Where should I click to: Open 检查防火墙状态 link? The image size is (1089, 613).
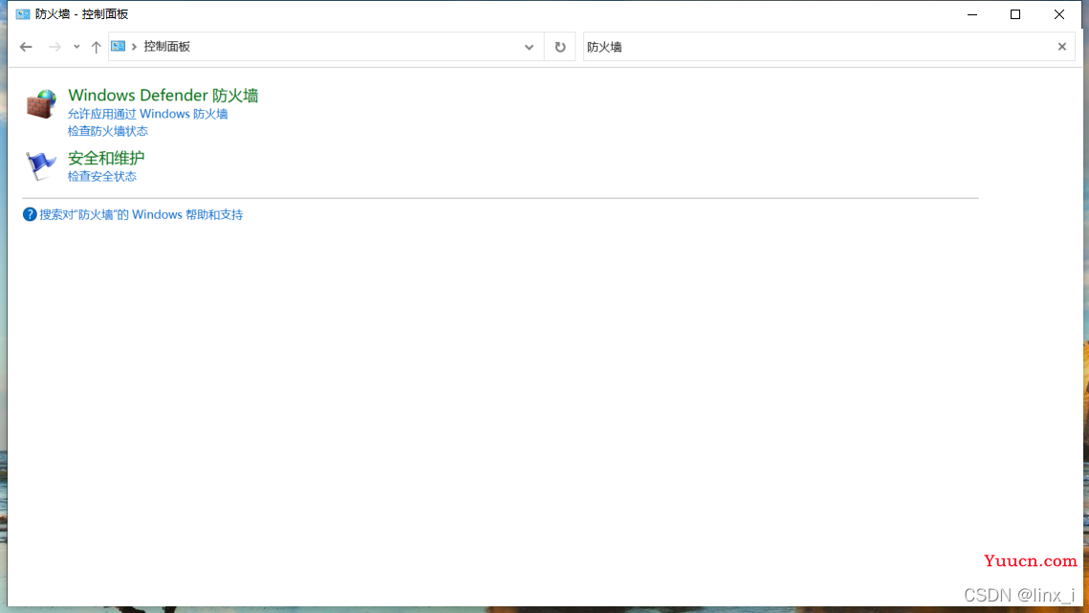[108, 131]
